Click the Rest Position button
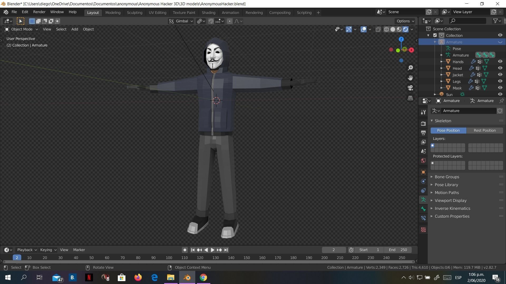Viewport: 506px width, 284px height. pos(484,130)
